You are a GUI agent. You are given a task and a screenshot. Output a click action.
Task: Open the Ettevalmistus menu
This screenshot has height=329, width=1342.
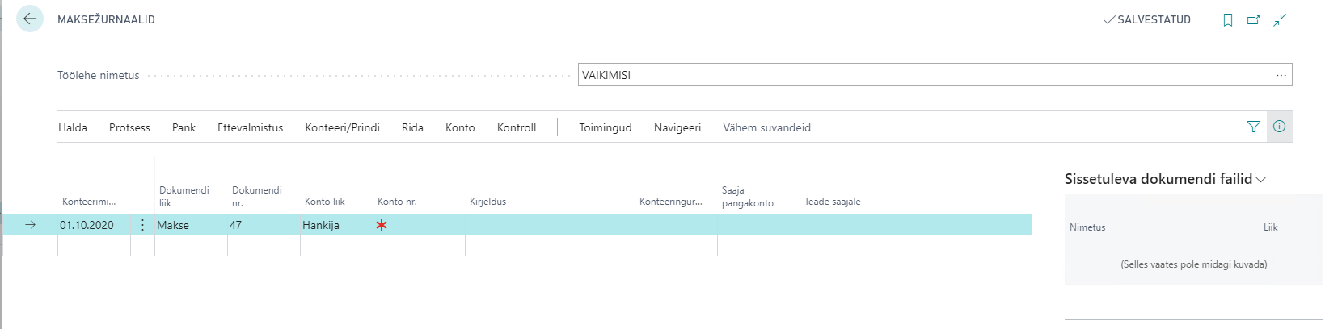[250, 127]
